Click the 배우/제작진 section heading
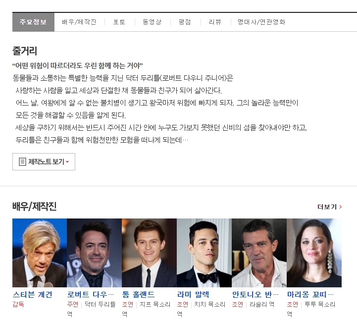Viewport: 357px width, 325px height. point(35,207)
